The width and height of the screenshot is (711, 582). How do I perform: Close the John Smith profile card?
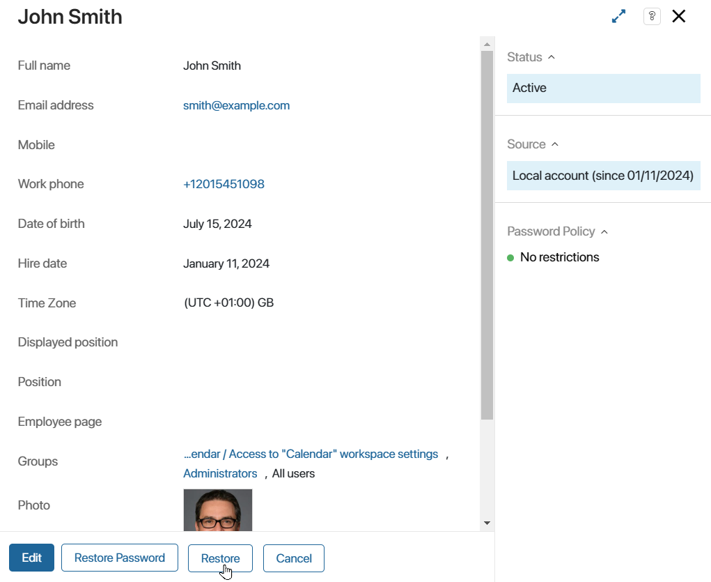(679, 16)
